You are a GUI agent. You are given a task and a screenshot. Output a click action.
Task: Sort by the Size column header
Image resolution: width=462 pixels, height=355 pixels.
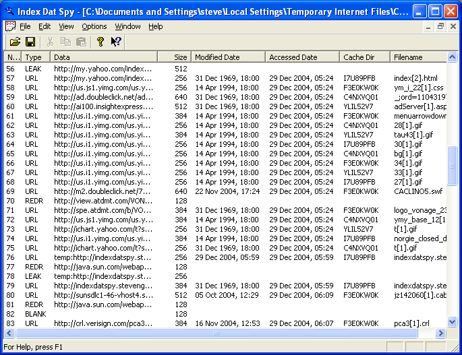tap(175, 57)
